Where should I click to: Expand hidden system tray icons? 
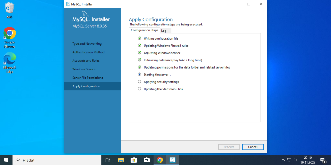point(283,160)
